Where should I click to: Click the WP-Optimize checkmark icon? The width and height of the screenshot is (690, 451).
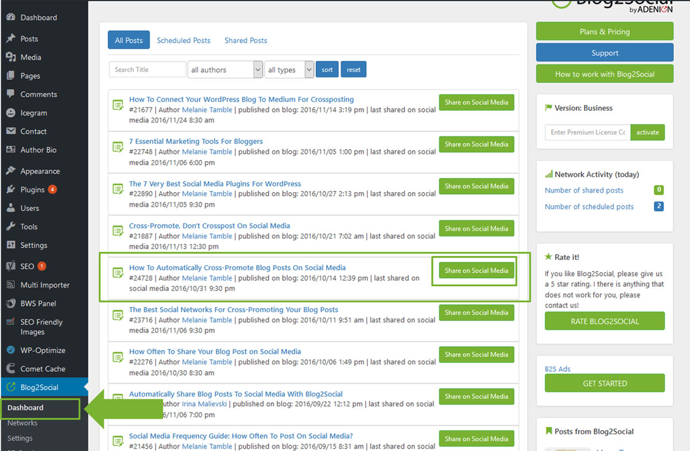pyautogui.click(x=10, y=350)
